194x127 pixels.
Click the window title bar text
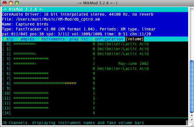click(97, 3)
